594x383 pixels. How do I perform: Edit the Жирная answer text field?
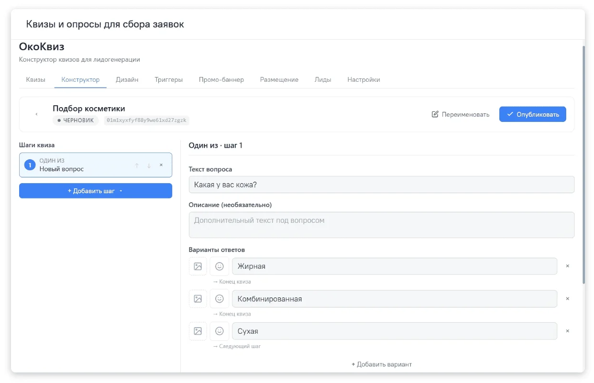[x=395, y=266]
